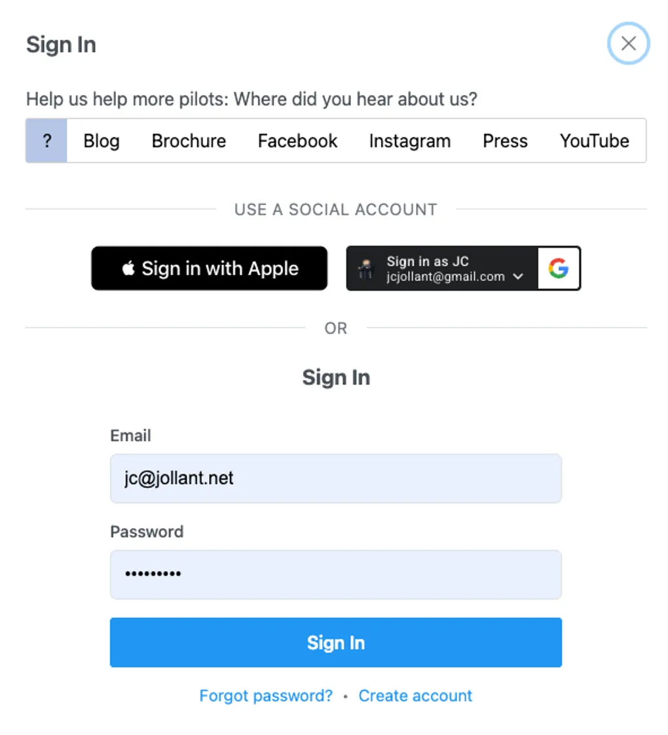Screen dimensions: 668x735
Task: Open the Forgot password link
Action: point(266,695)
